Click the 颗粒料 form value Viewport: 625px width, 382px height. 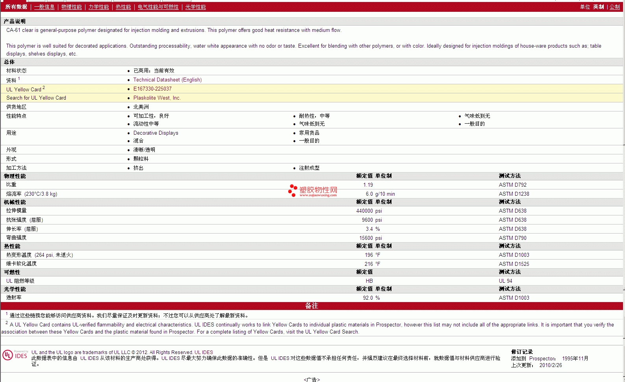coord(141,159)
